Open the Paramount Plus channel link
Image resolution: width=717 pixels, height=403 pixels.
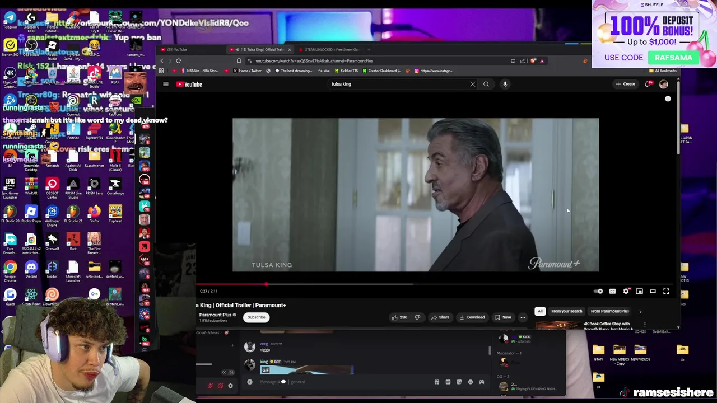coord(215,315)
